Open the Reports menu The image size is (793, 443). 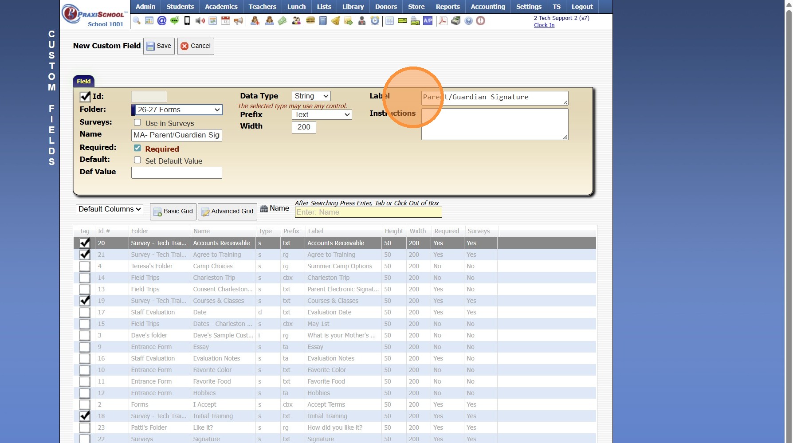(x=448, y=7)
